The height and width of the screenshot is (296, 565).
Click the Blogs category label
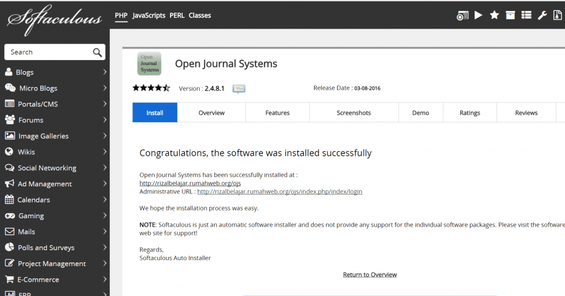[x=24, y=72]
